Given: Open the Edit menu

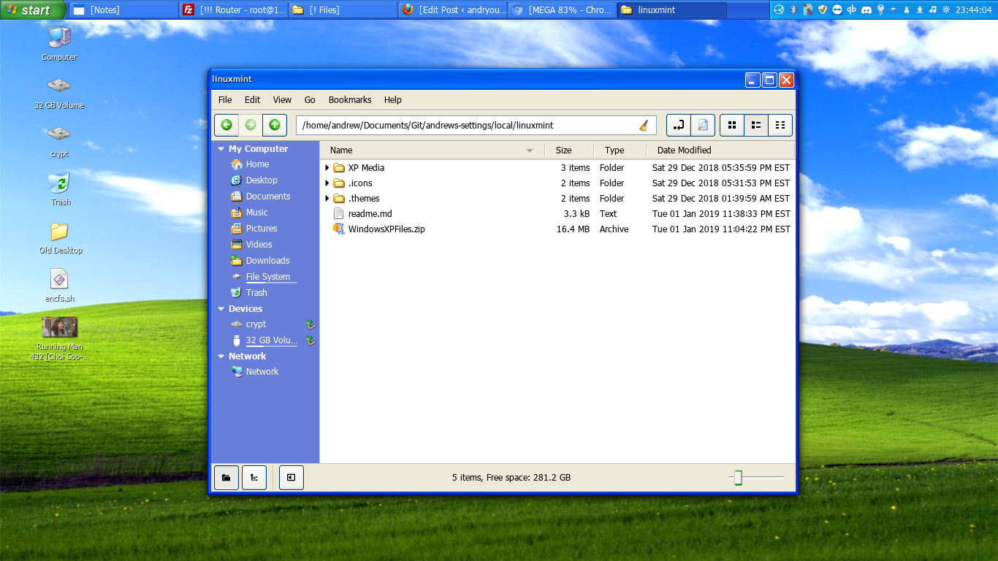Looking at the screenshot, I should [252, 100].
